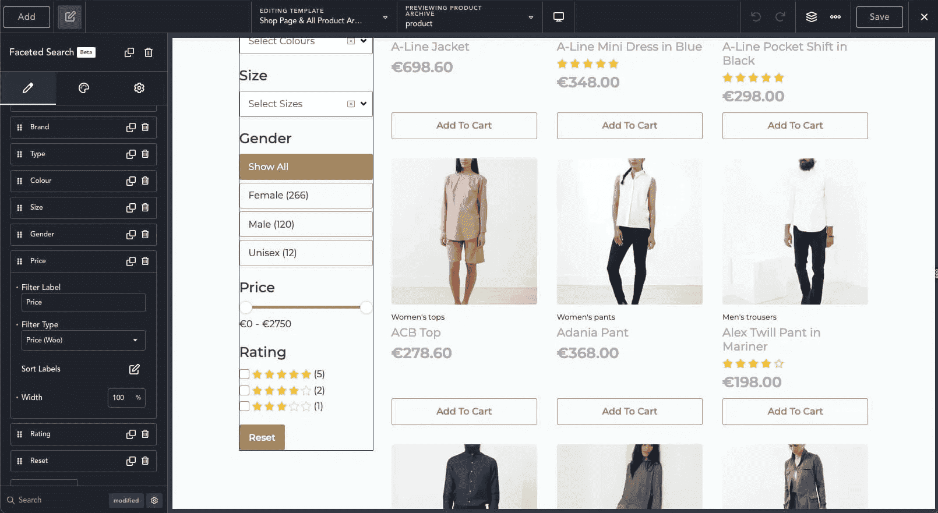Filter gender by Female (266)
The width and height of the screenshot is (938, 513).
(x=306, y=196)
